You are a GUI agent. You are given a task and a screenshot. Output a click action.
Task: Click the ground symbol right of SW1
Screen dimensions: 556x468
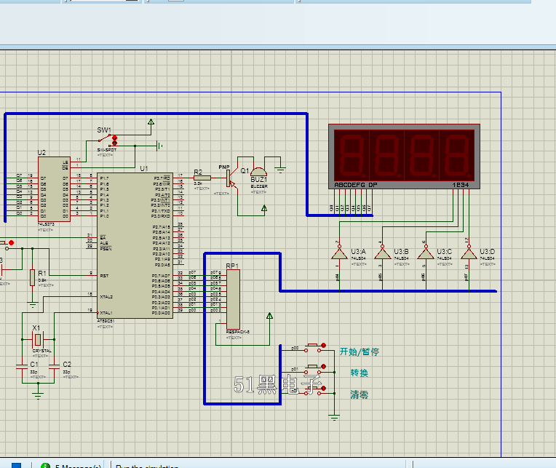(x=159, y=146)
